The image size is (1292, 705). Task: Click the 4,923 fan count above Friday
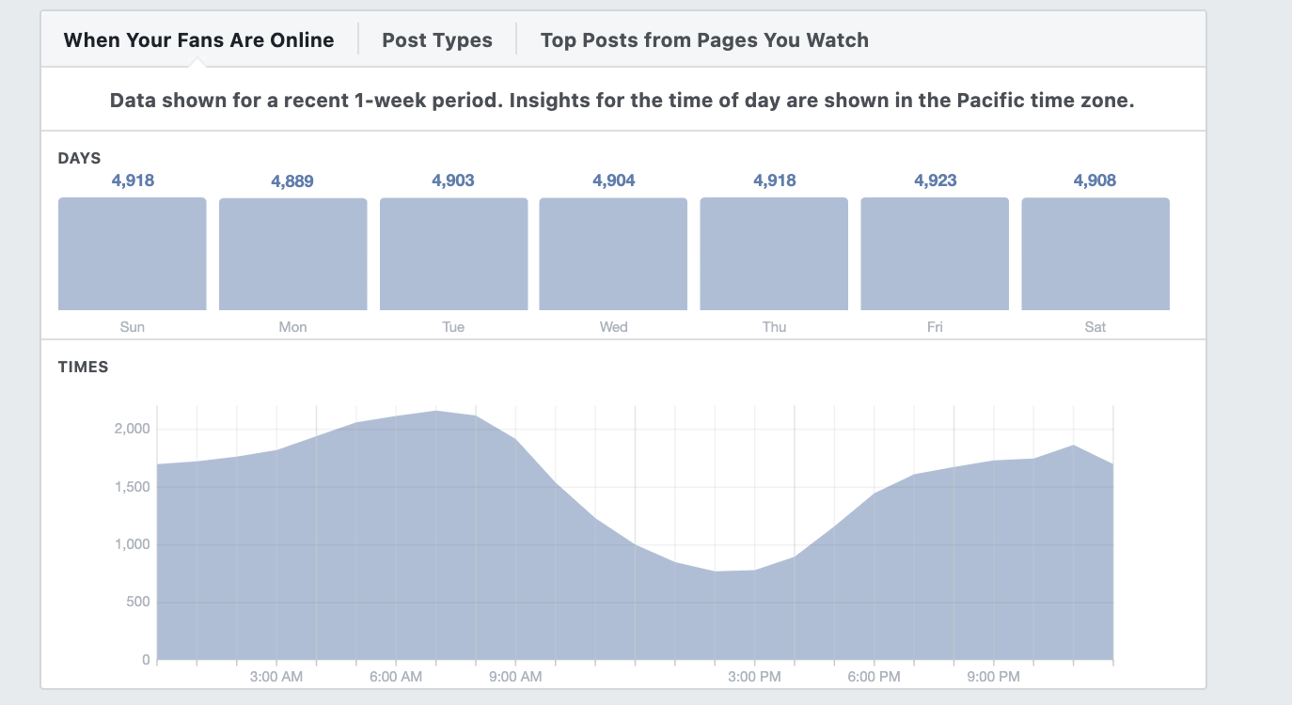[x=935, y=180]
